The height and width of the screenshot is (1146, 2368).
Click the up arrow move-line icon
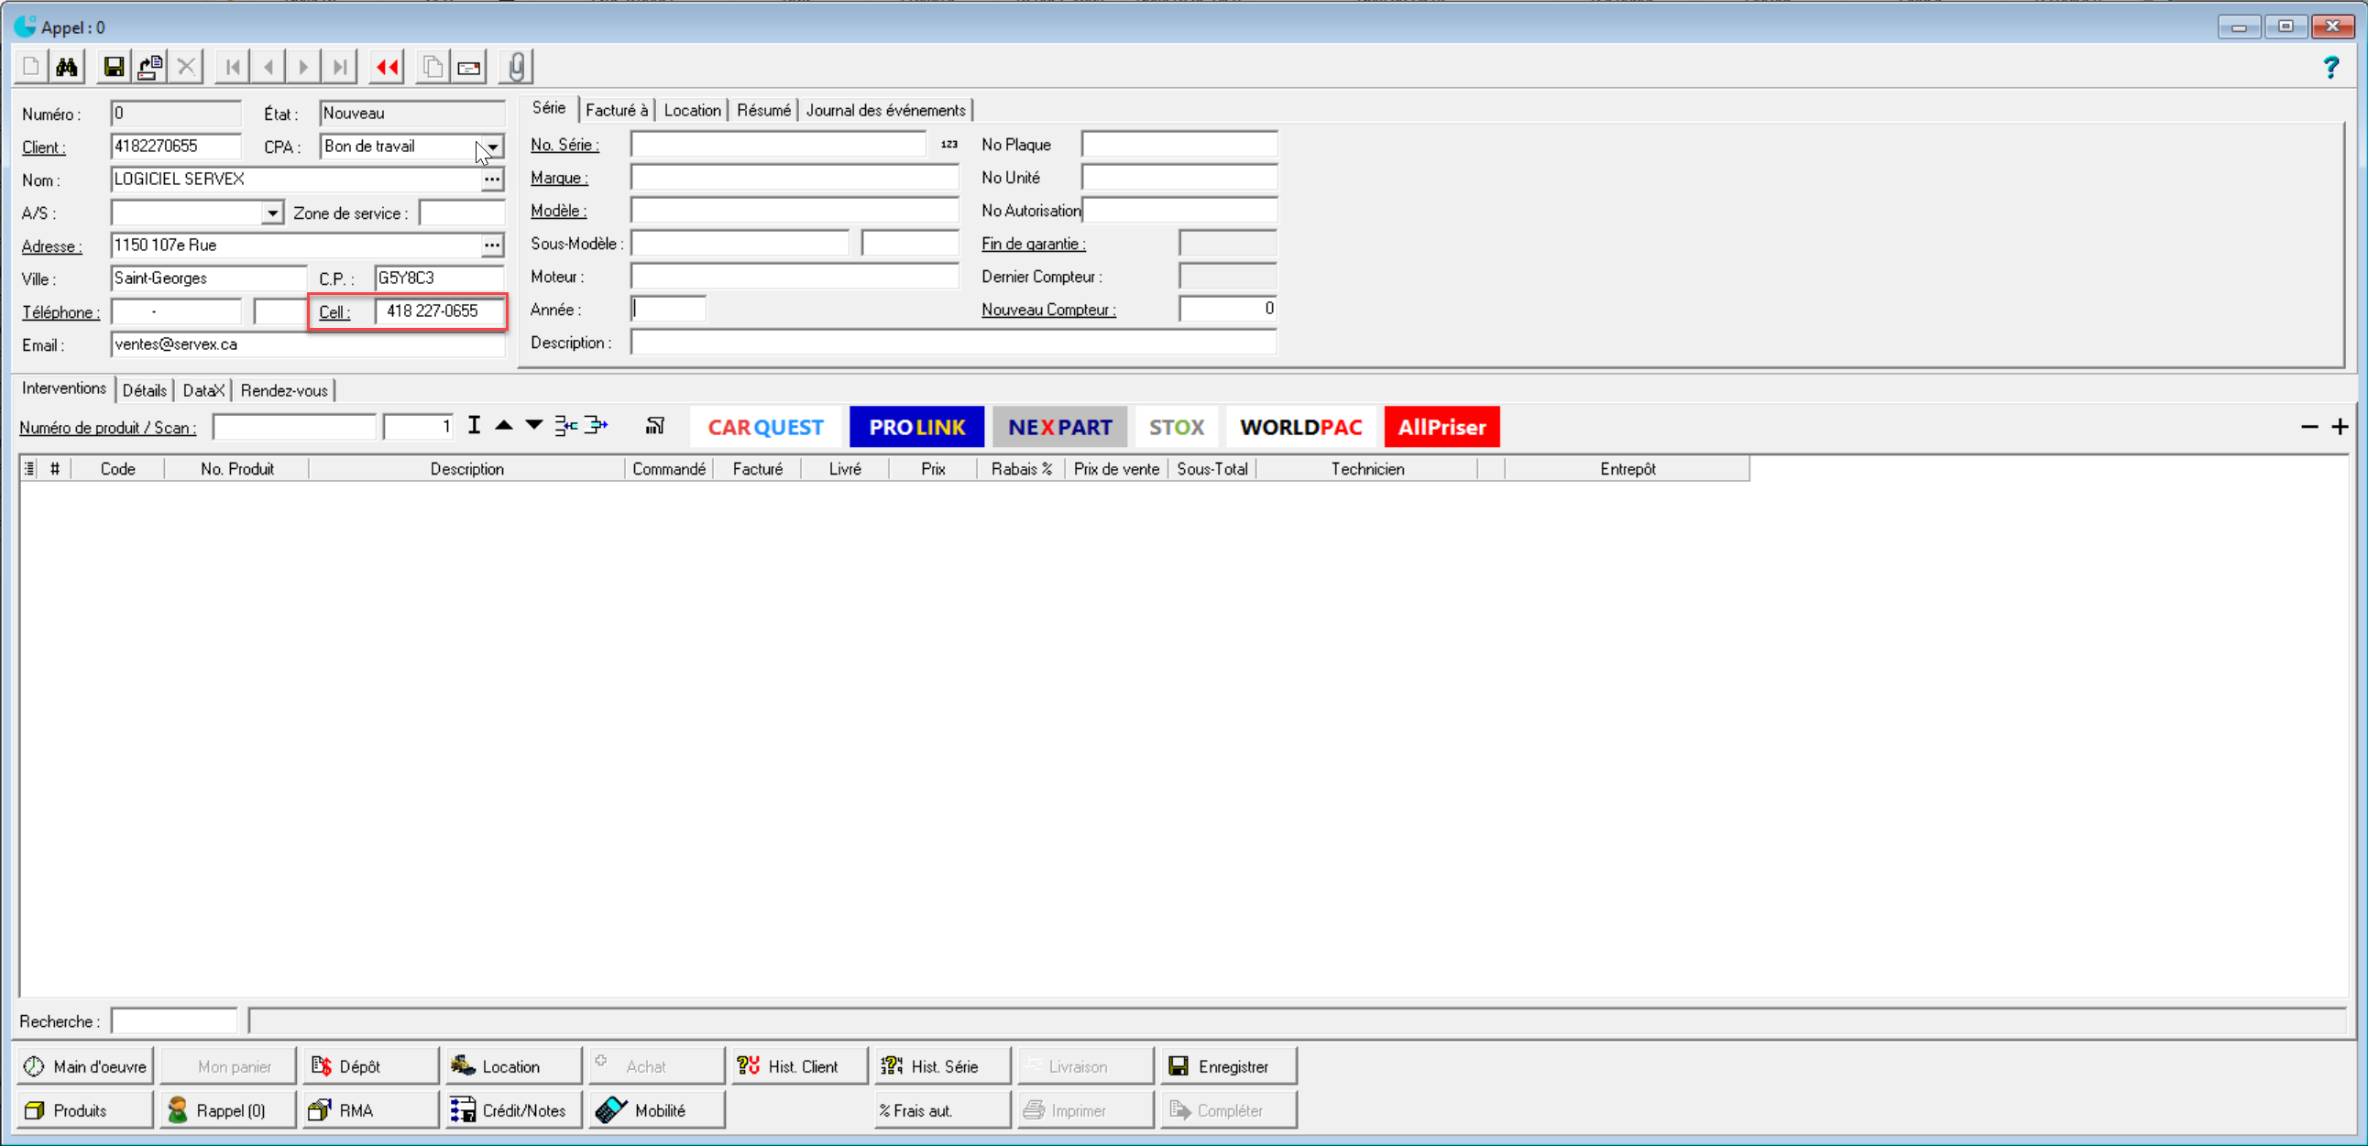(504, 424)
